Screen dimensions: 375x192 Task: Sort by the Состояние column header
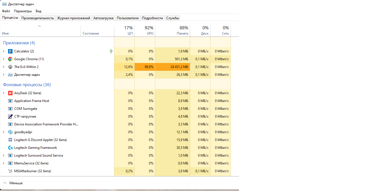[x=97, y=31]
